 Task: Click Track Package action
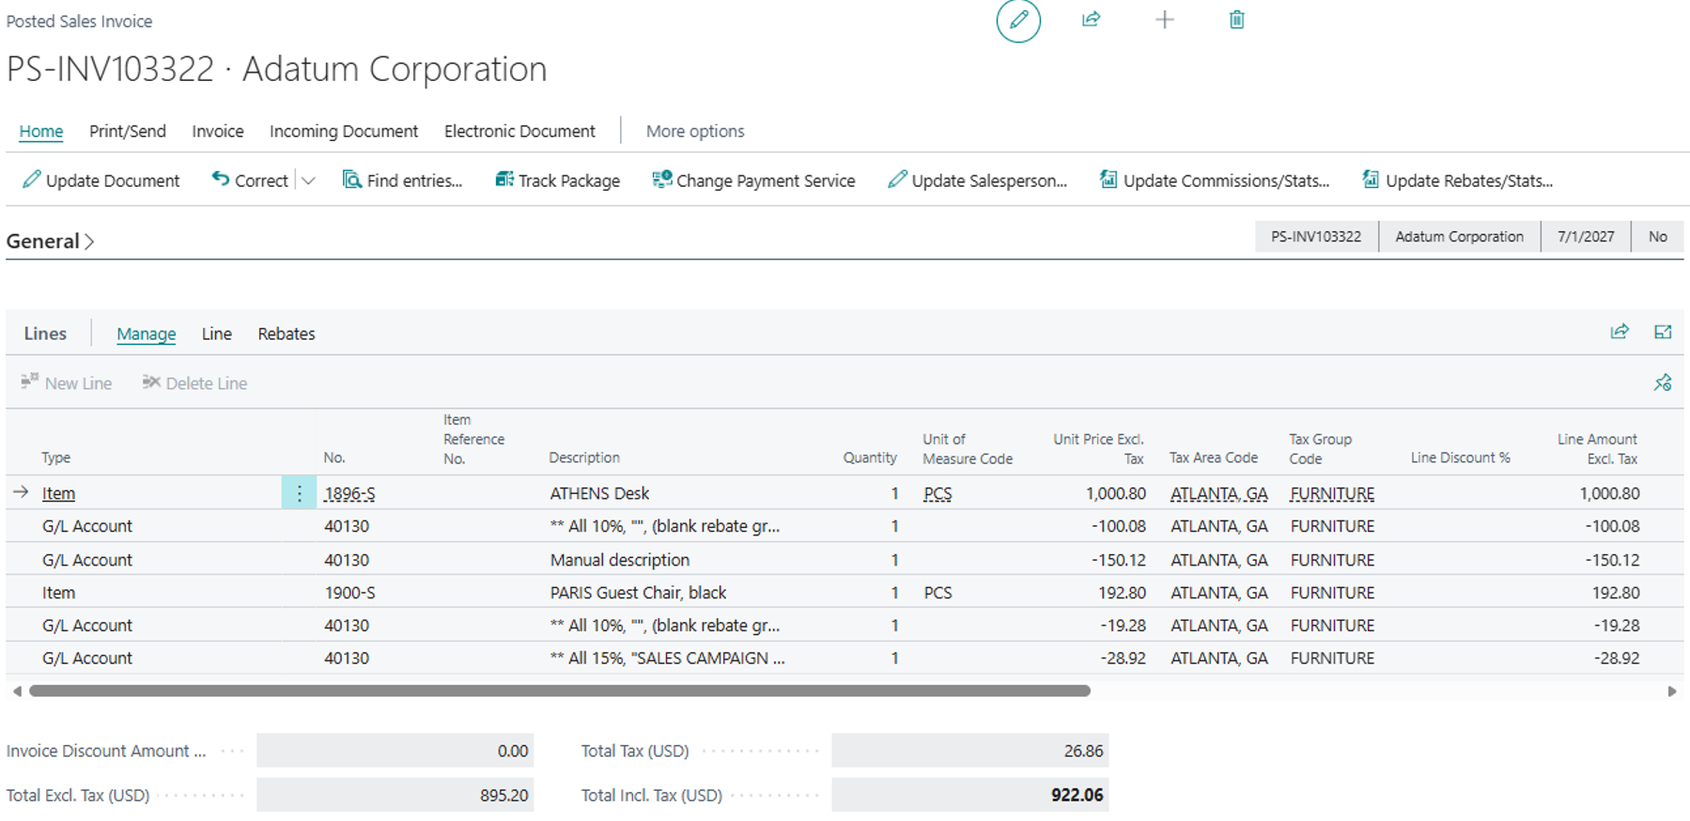tap(558, 180)
